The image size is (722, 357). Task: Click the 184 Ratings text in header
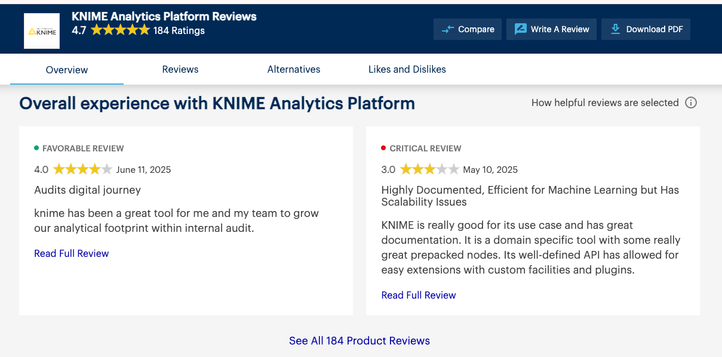pyautogui.click(x=179, y=30)
